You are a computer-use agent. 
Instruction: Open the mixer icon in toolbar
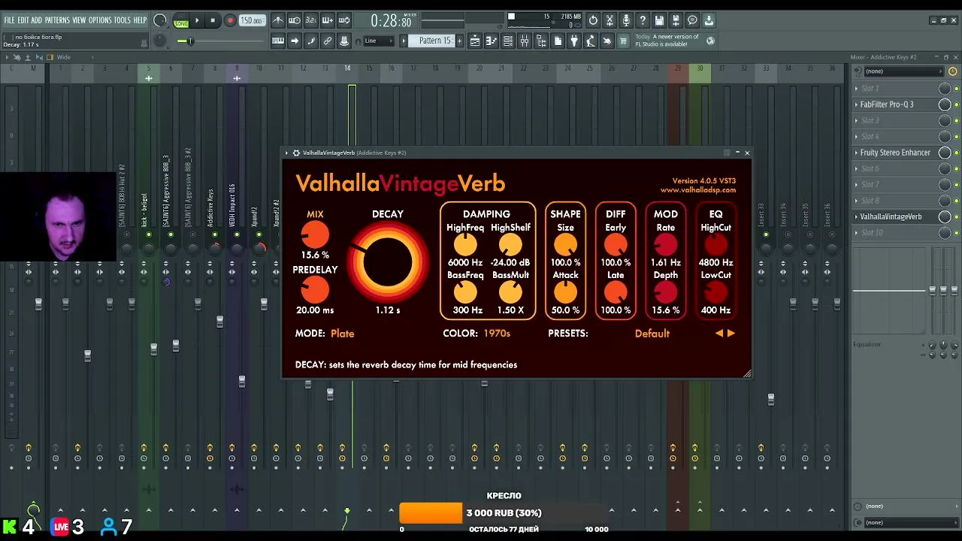coord(525,41)
